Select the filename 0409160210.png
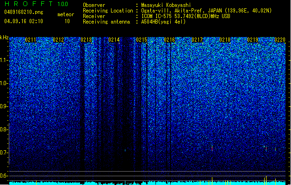The image size is (291, 185). 24,12
